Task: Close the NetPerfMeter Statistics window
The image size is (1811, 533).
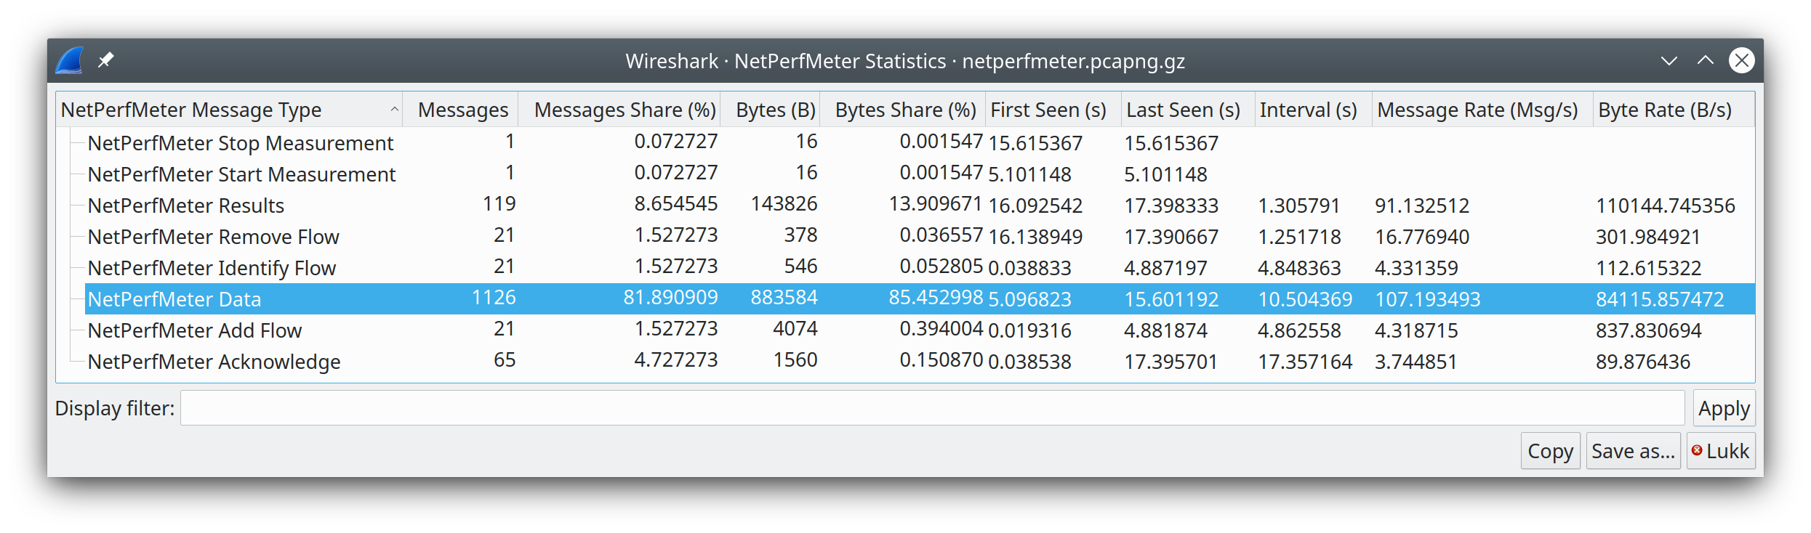Action: tap(1741, 60)
